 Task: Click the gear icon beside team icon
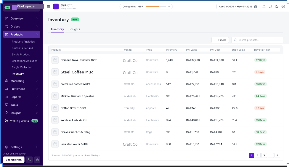(x=38, y=160)
